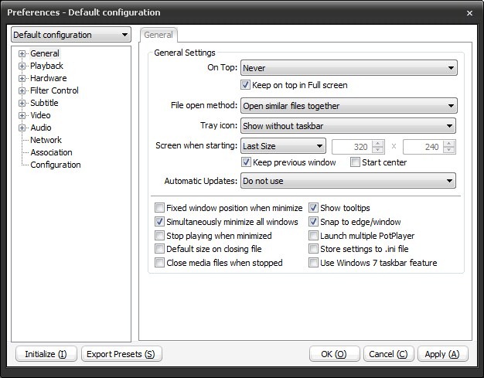
Task: Enable Use Windows 7 taskbar feature
Action: 313,263
